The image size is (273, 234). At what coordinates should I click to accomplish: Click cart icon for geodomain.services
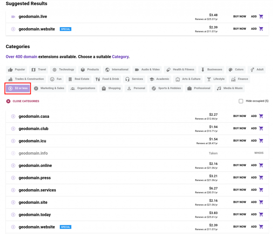click(x=261, y=190)
